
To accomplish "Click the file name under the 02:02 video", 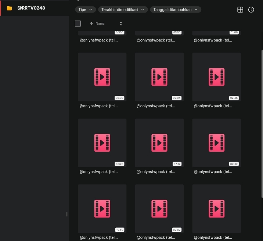I will [156, 237].
